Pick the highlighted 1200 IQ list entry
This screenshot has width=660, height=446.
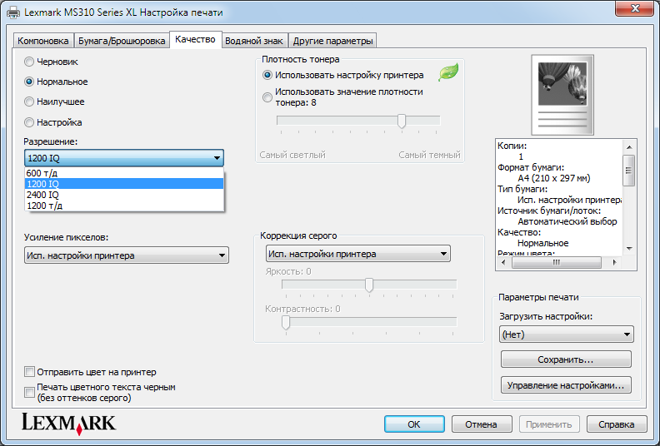pos(123,184)
